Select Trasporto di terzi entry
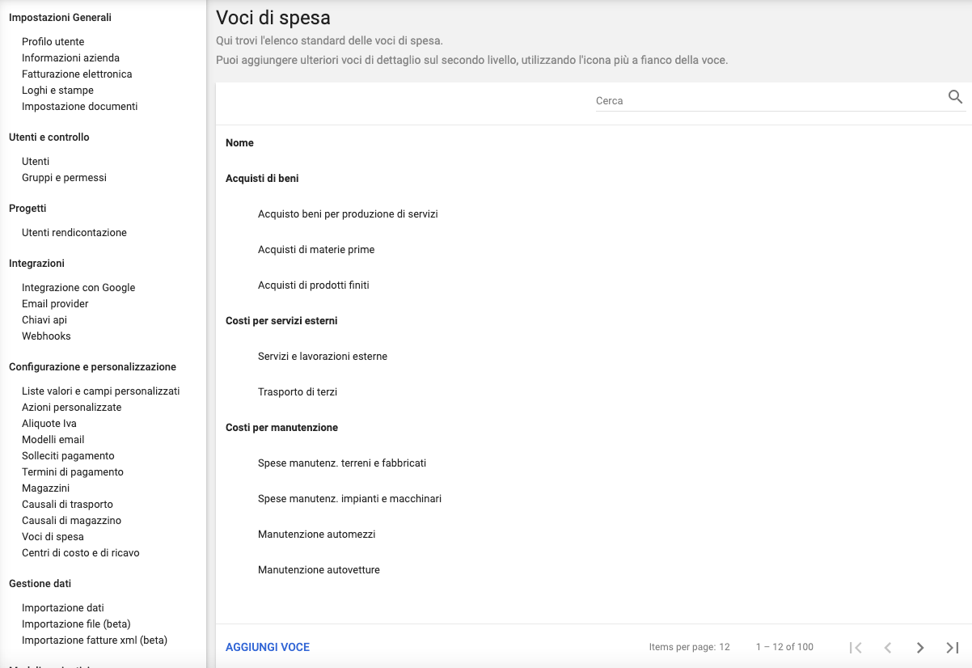This screenshot has width=972, height=668. click(x=298, y=392)
